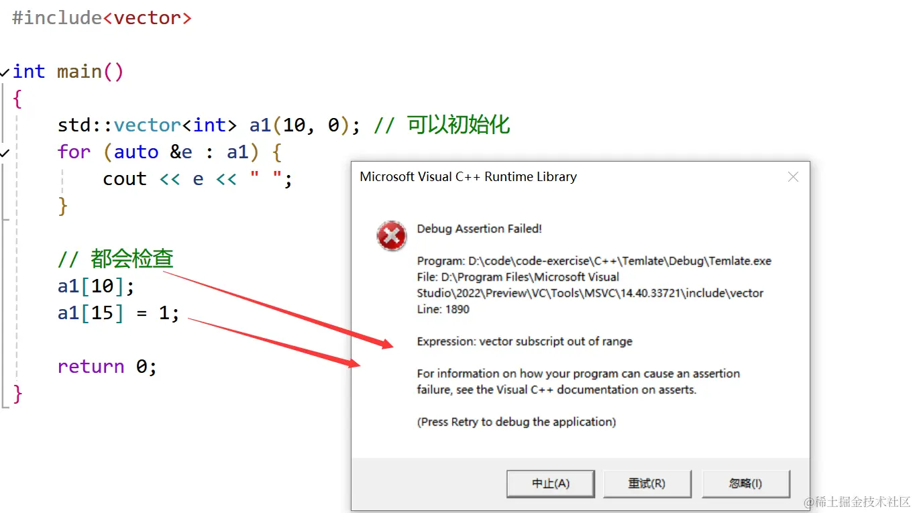This screenshot has width=915, height=513.
Task: Click the 'Line: 1890' text
Action: (443, 309)
